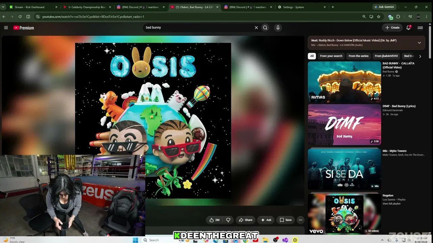Run the YouTube search magnifier button

coord(265,28)
